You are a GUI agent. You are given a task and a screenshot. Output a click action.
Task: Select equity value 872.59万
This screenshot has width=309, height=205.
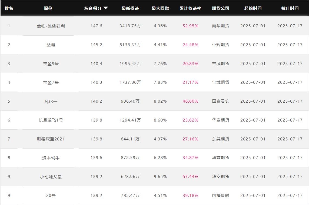pyautogui.click(x=130, y=158)
